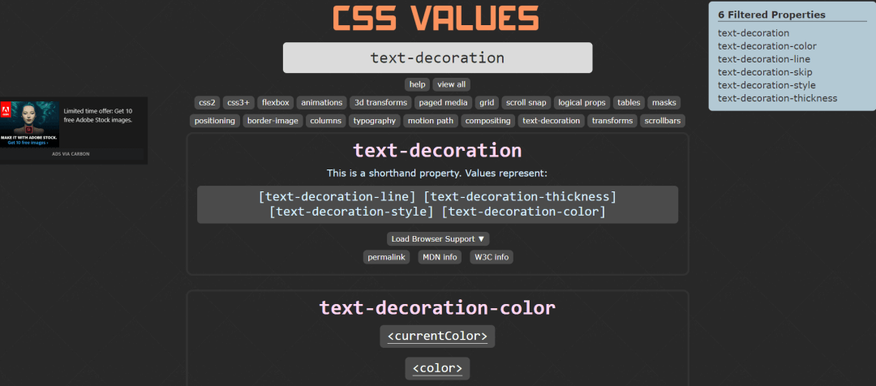Open the help button

(x=418, y=84)
